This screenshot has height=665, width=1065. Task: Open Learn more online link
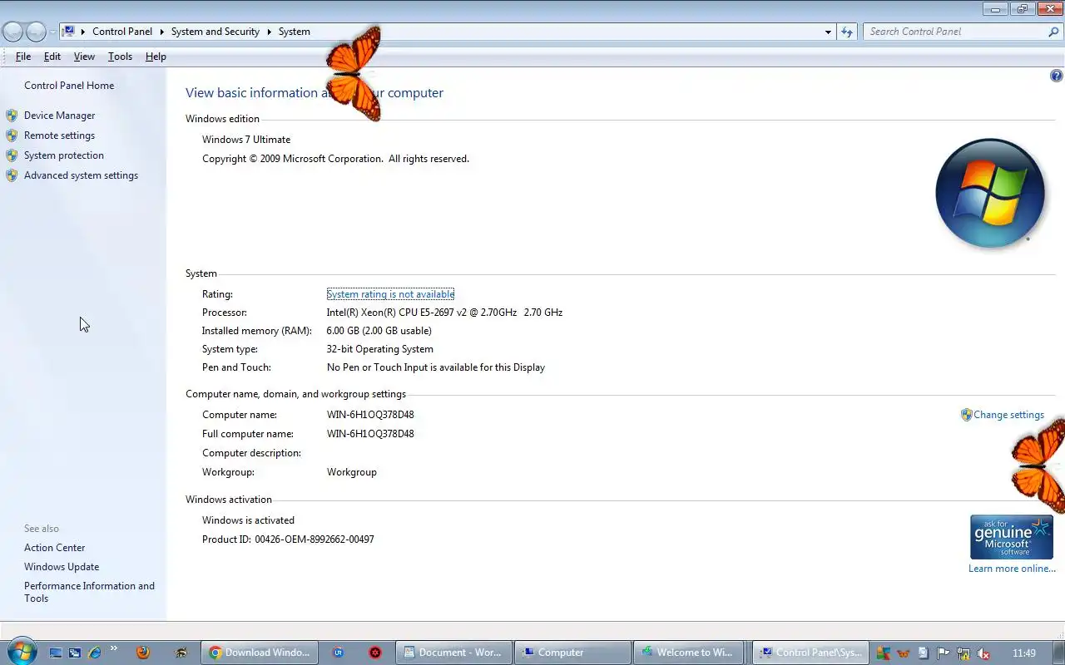1012,569
